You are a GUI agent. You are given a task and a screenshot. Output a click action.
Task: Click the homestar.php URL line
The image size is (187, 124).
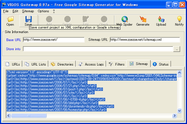[x=56, y=110]
